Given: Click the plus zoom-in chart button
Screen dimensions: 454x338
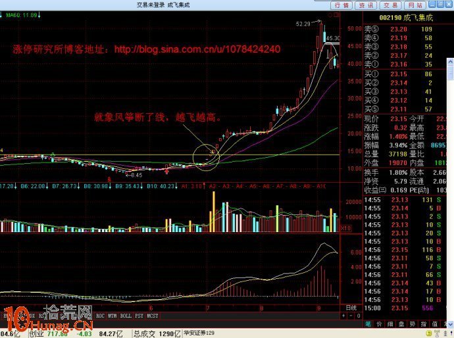Looking at the screenshot, I should [343, 316].
